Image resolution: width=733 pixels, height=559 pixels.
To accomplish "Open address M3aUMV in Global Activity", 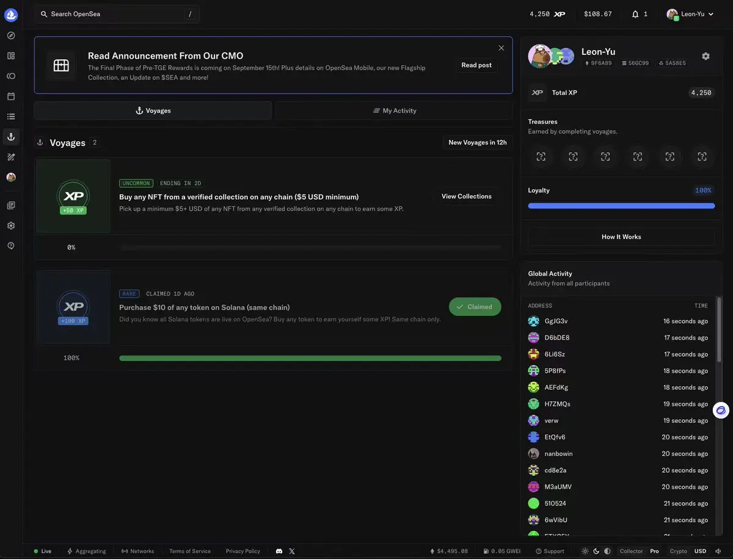I will pos(558,487).
